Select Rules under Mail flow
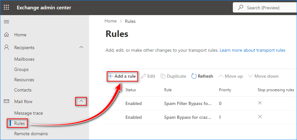 pyautogui.click(x=19, y=123)
